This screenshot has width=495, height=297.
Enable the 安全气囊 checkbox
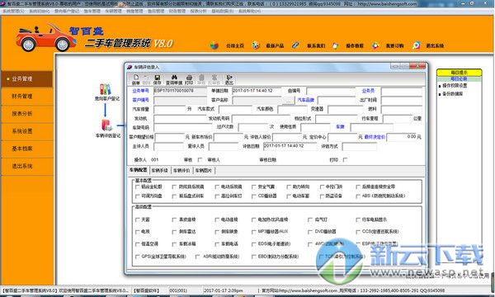pyautogui.click(x=254, y=186)
